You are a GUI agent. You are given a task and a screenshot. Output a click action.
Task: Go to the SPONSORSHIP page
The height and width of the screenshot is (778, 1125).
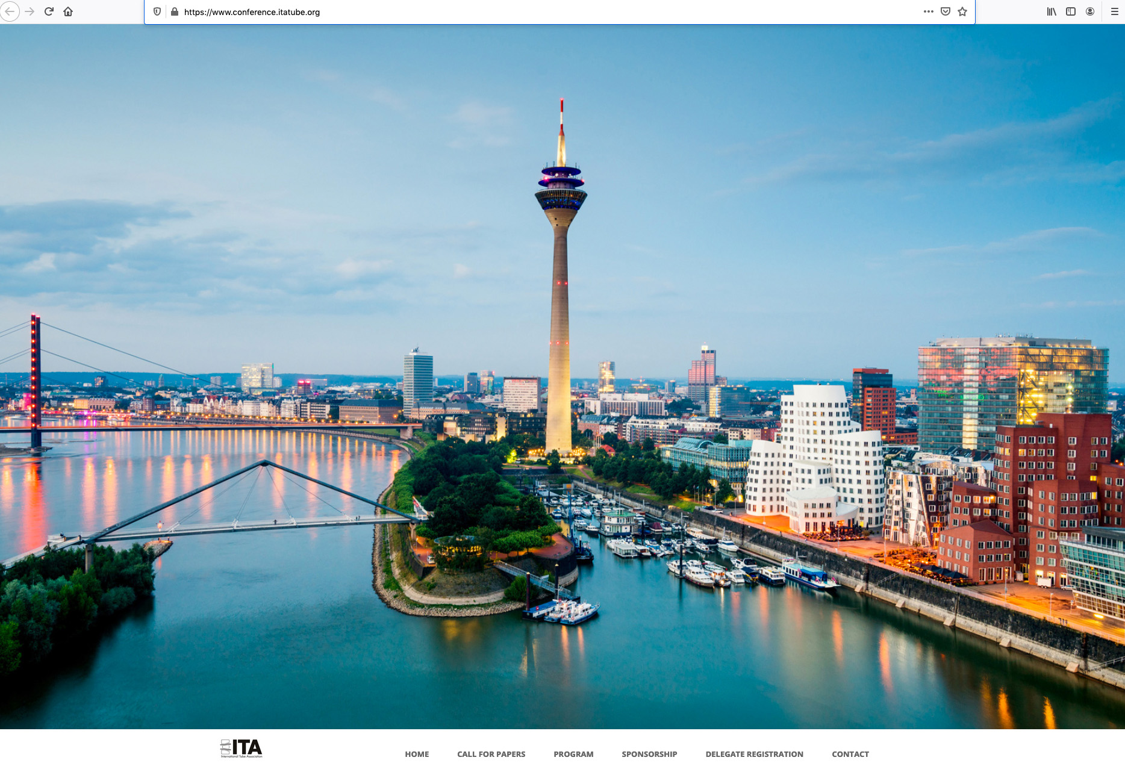649,754
